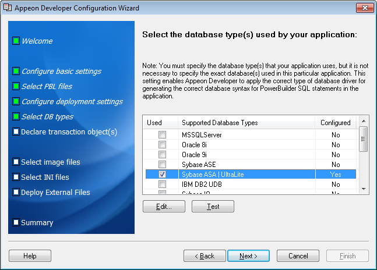Check the Sybase ASE Used checkbox
The width and height of the screenshot is (377, 270).
(x=163, y=164)
